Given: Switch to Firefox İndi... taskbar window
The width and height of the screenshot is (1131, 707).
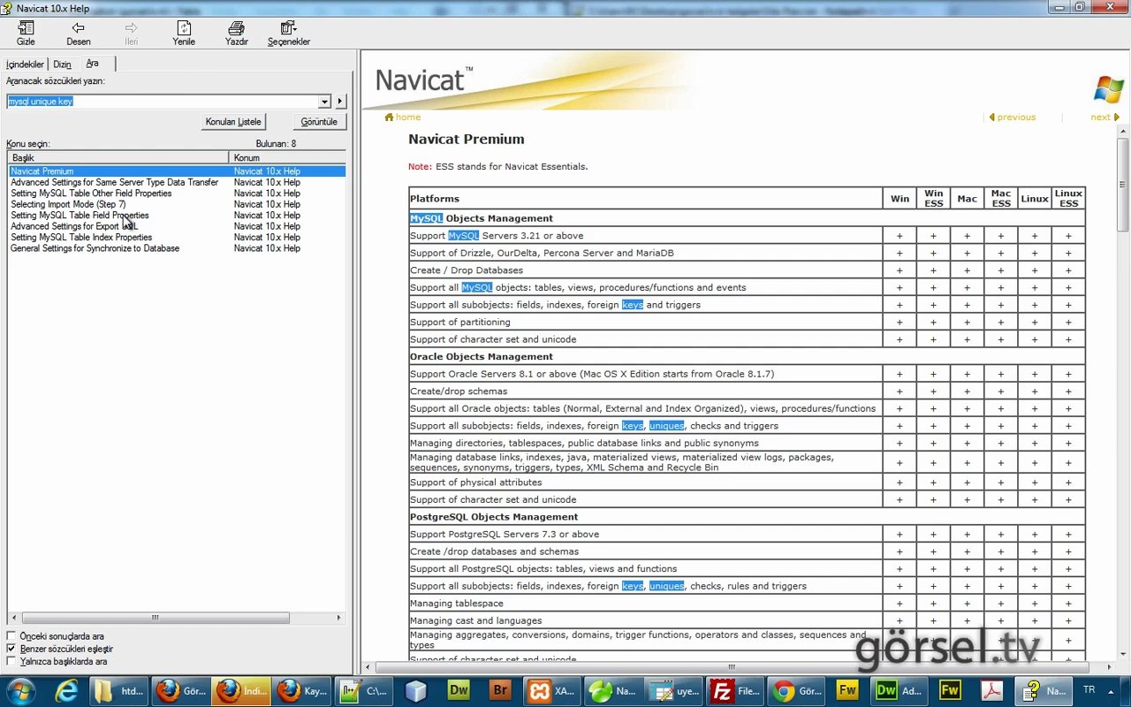Looking at the screenshot, I should [240, 690].
